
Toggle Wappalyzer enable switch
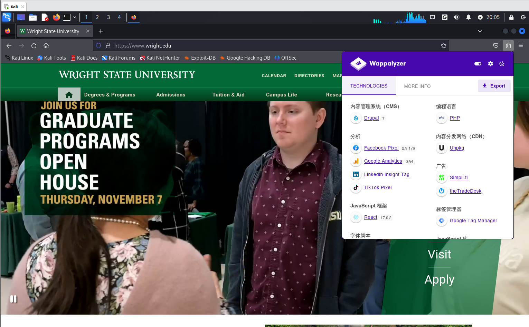478,64
